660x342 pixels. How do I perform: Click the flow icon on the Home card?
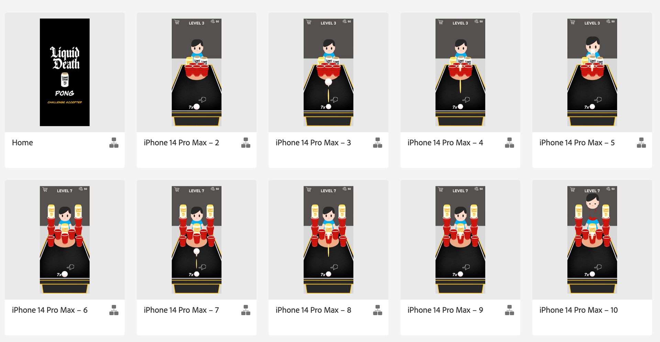114,143
